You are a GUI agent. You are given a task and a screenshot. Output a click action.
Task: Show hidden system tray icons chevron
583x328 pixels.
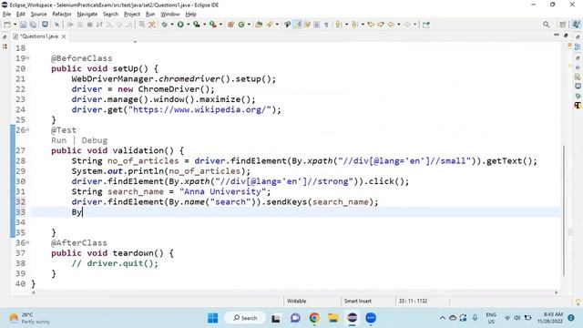tap(443, 318)
